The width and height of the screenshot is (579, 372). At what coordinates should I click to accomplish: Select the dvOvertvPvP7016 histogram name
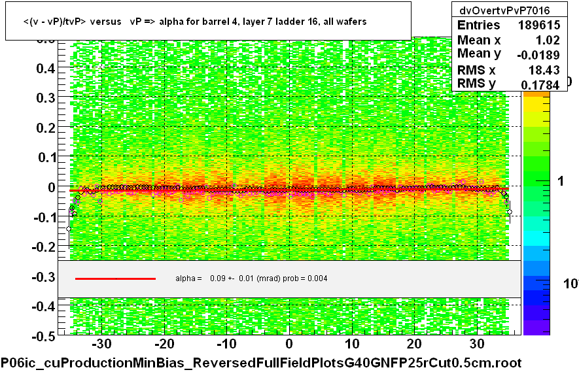click(x=504, y=10)
